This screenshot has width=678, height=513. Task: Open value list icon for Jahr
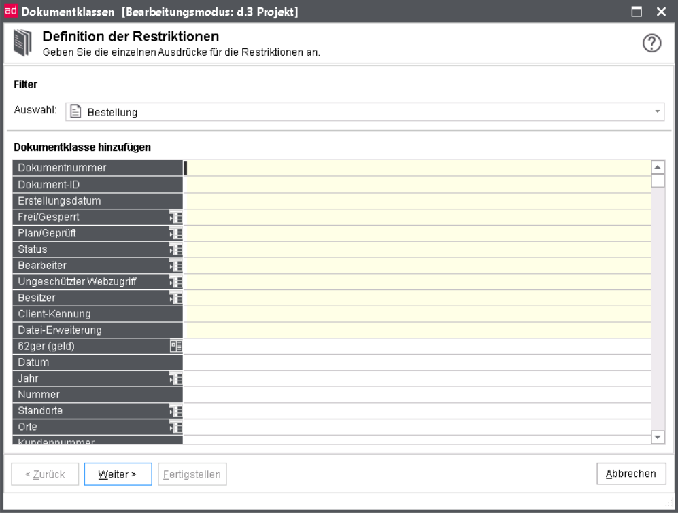[x=176, y=378]
